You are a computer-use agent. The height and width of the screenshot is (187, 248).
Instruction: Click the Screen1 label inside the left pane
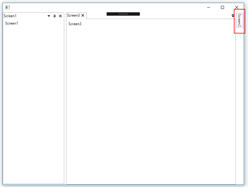11,23
